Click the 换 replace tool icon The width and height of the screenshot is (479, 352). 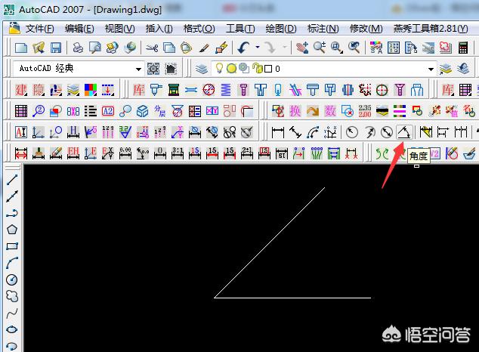click(295, 111)
